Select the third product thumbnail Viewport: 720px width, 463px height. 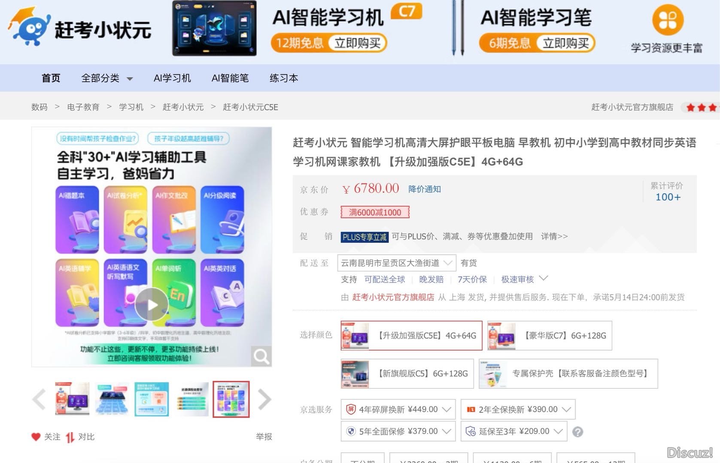[152, 399]
